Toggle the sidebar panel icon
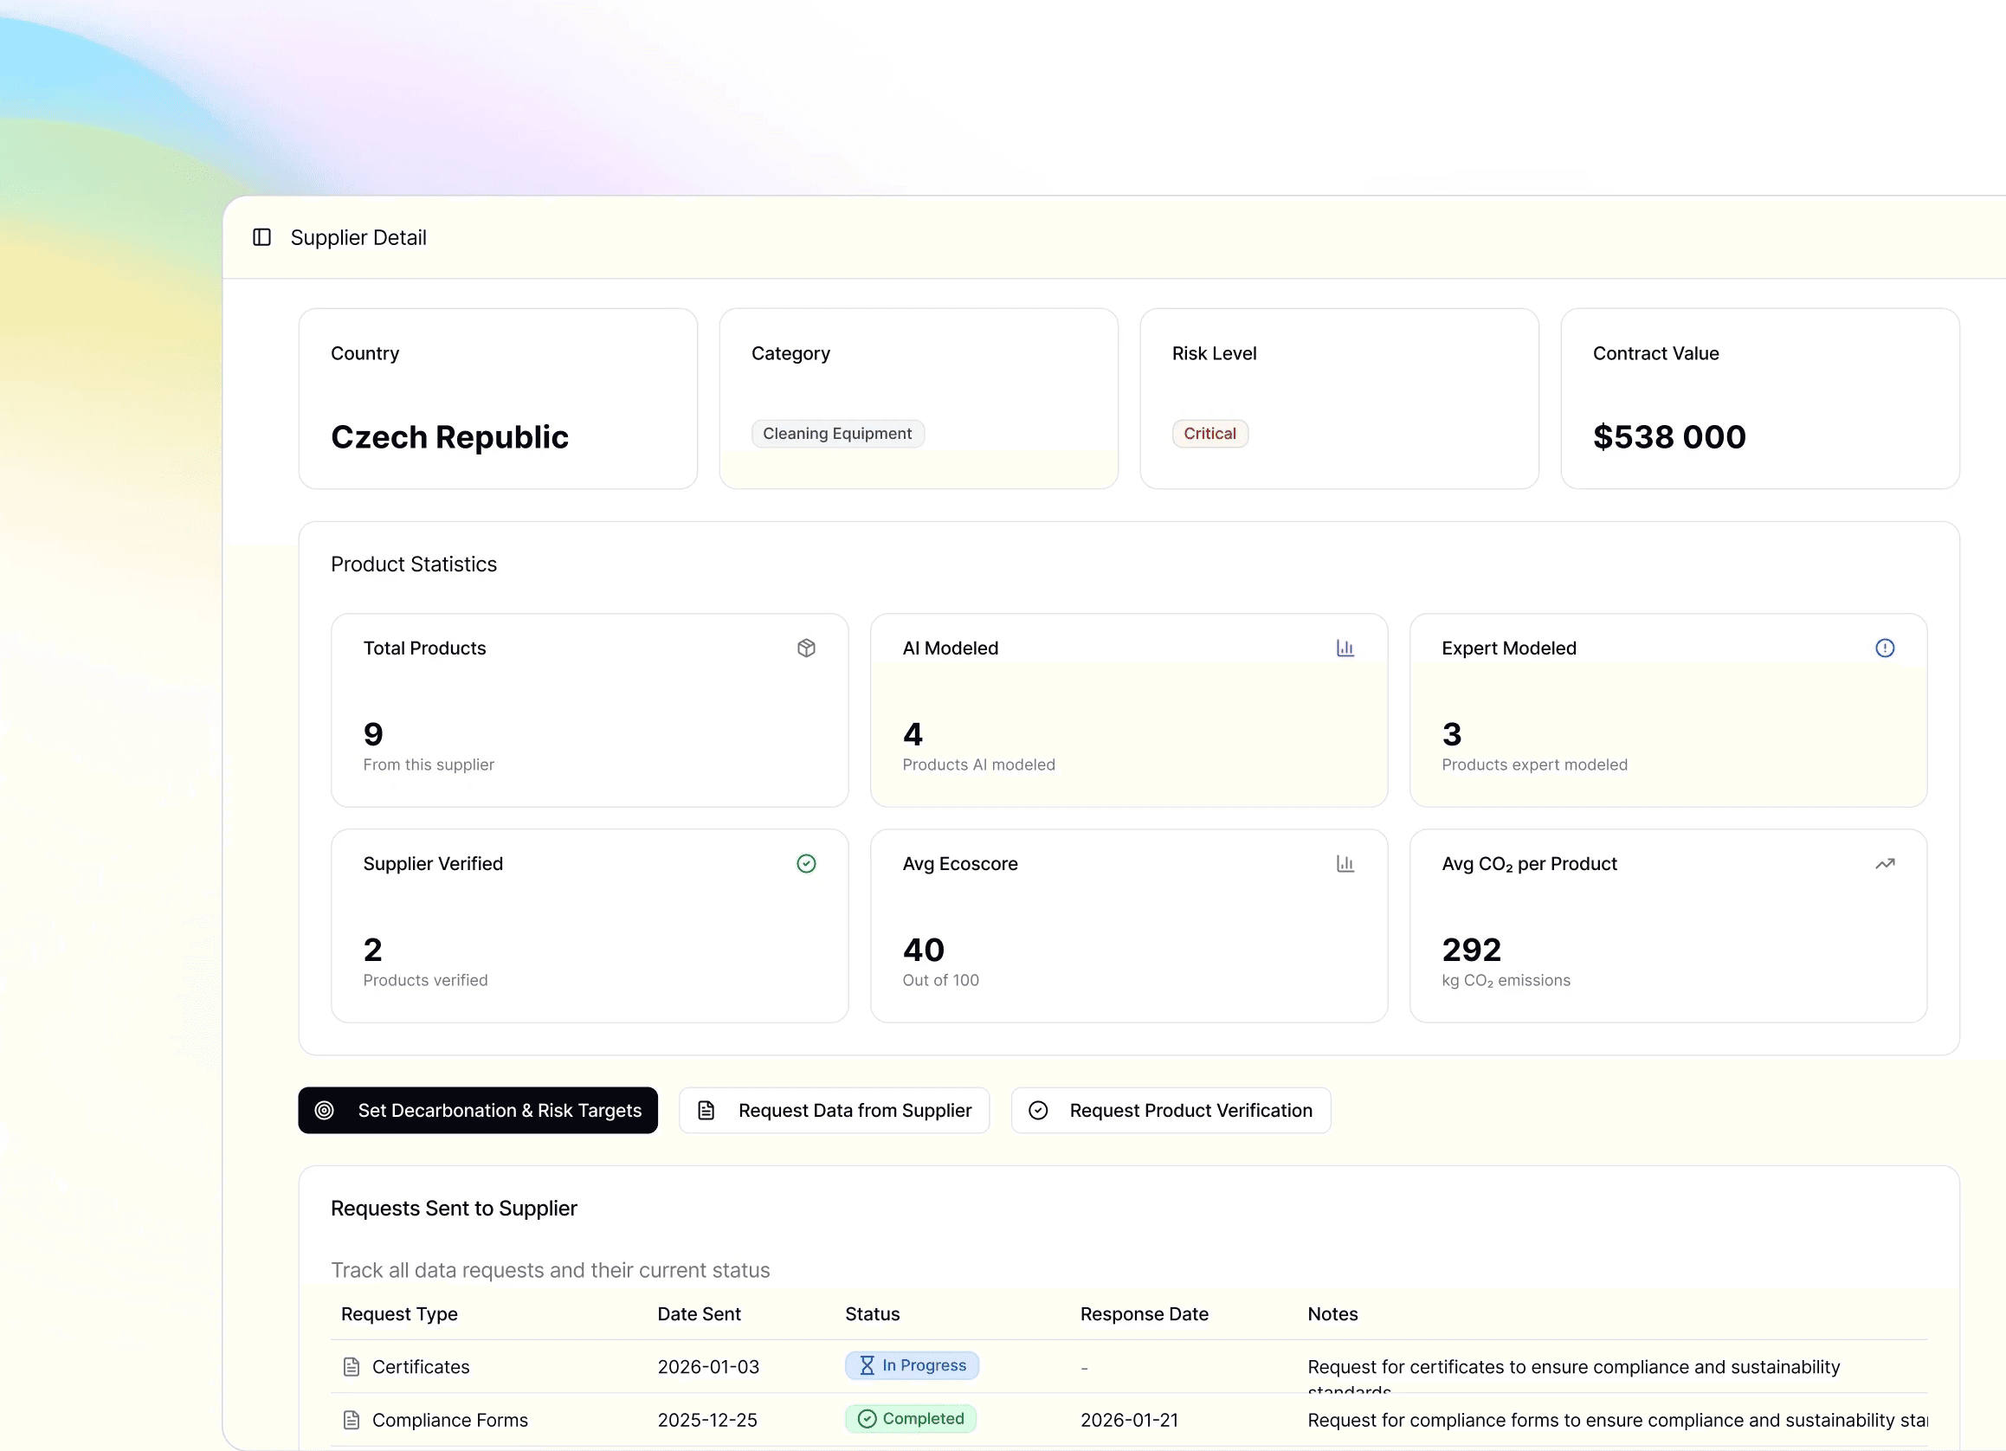Viewport: 2006px width, 1451px height. click(261, 237)
